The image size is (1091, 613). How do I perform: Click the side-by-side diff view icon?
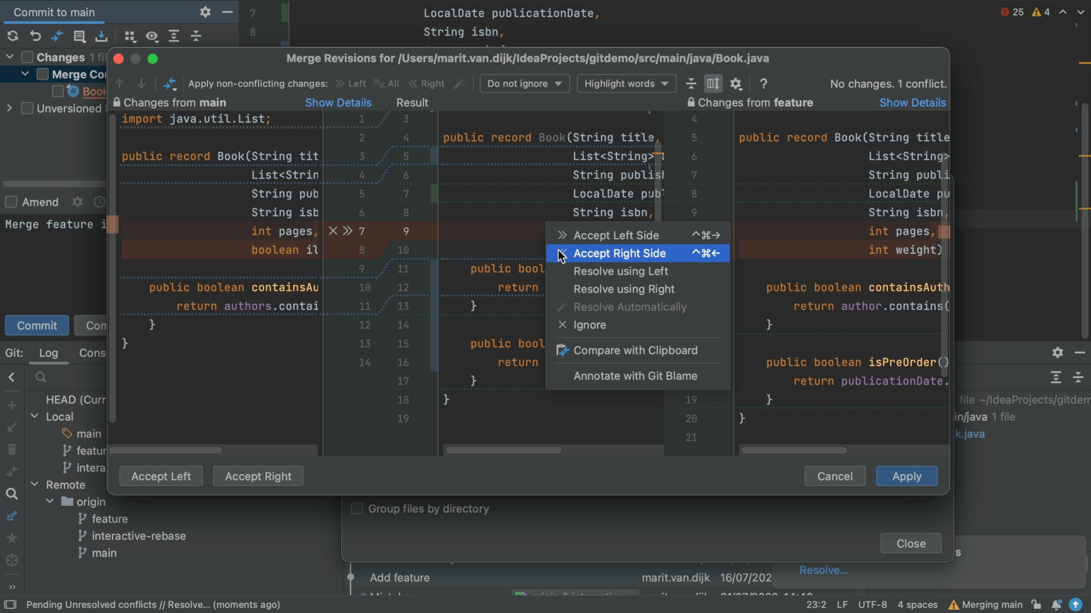pyautogui.click(x=713, y=83)
